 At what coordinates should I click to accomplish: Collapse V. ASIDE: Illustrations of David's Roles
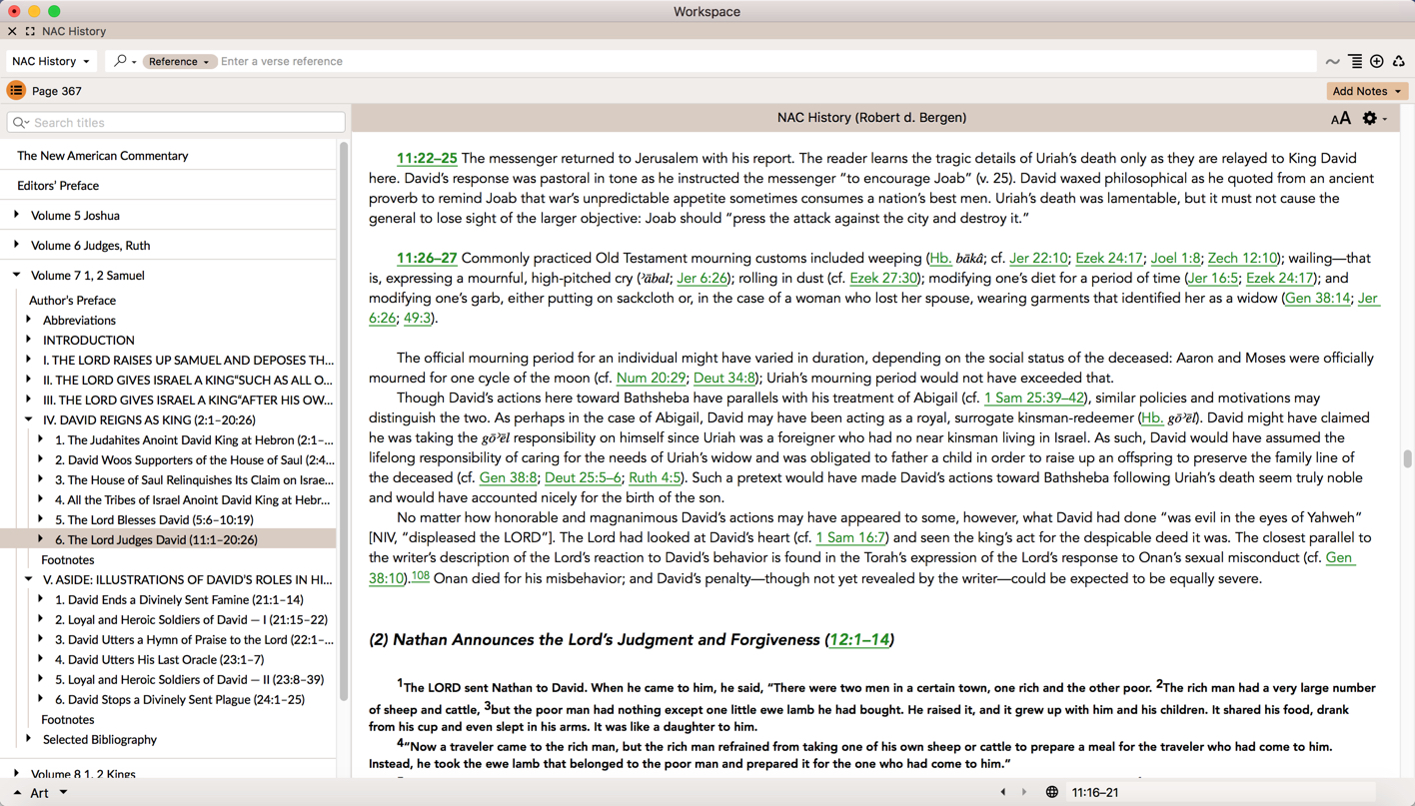29,579
